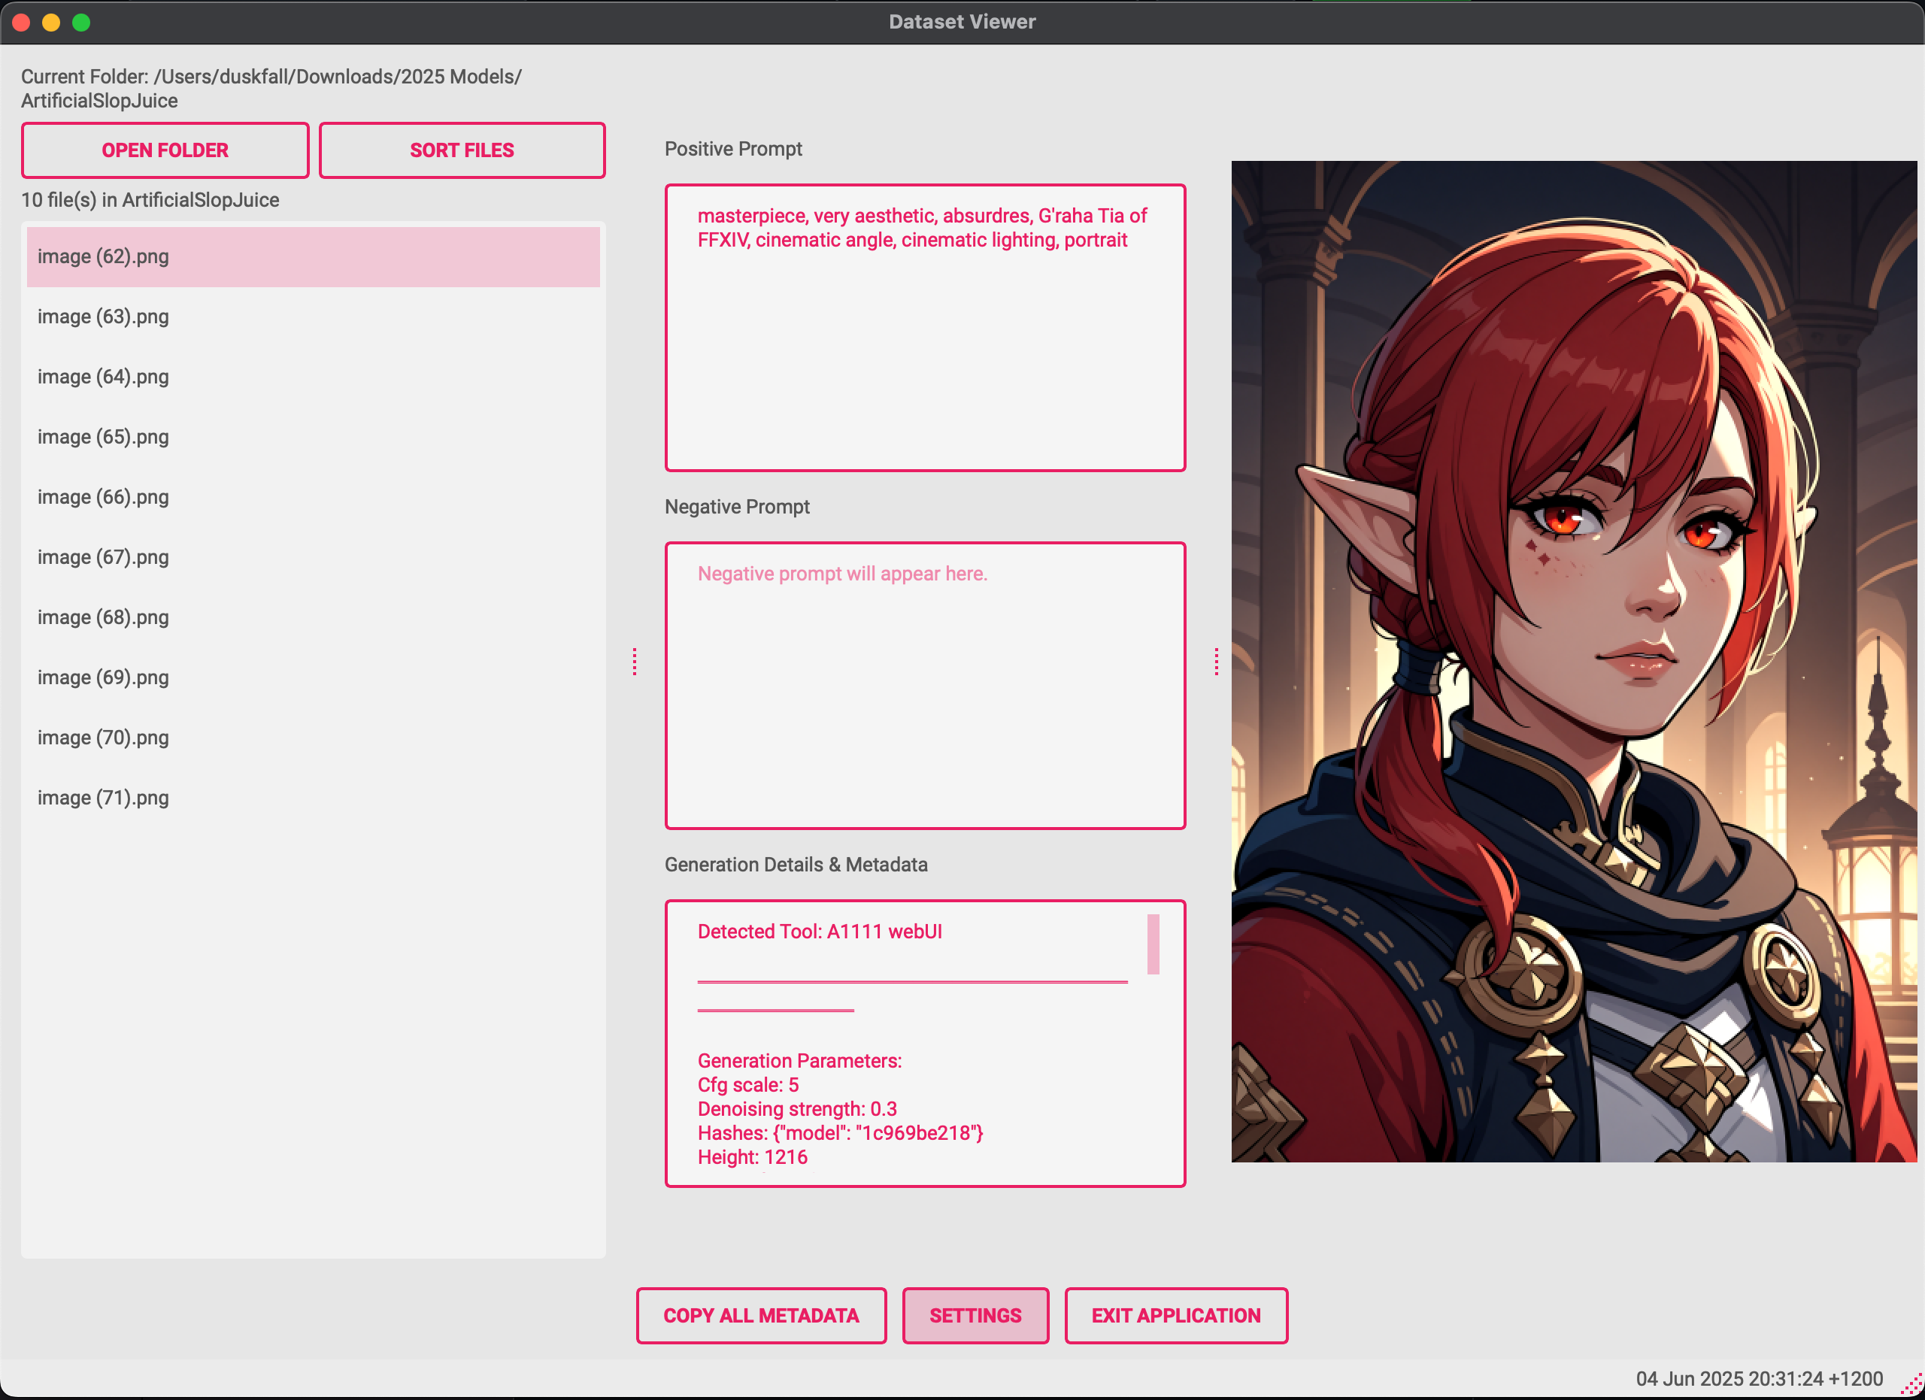
Task: Click the Sort Files button
Action: [462, 150]
